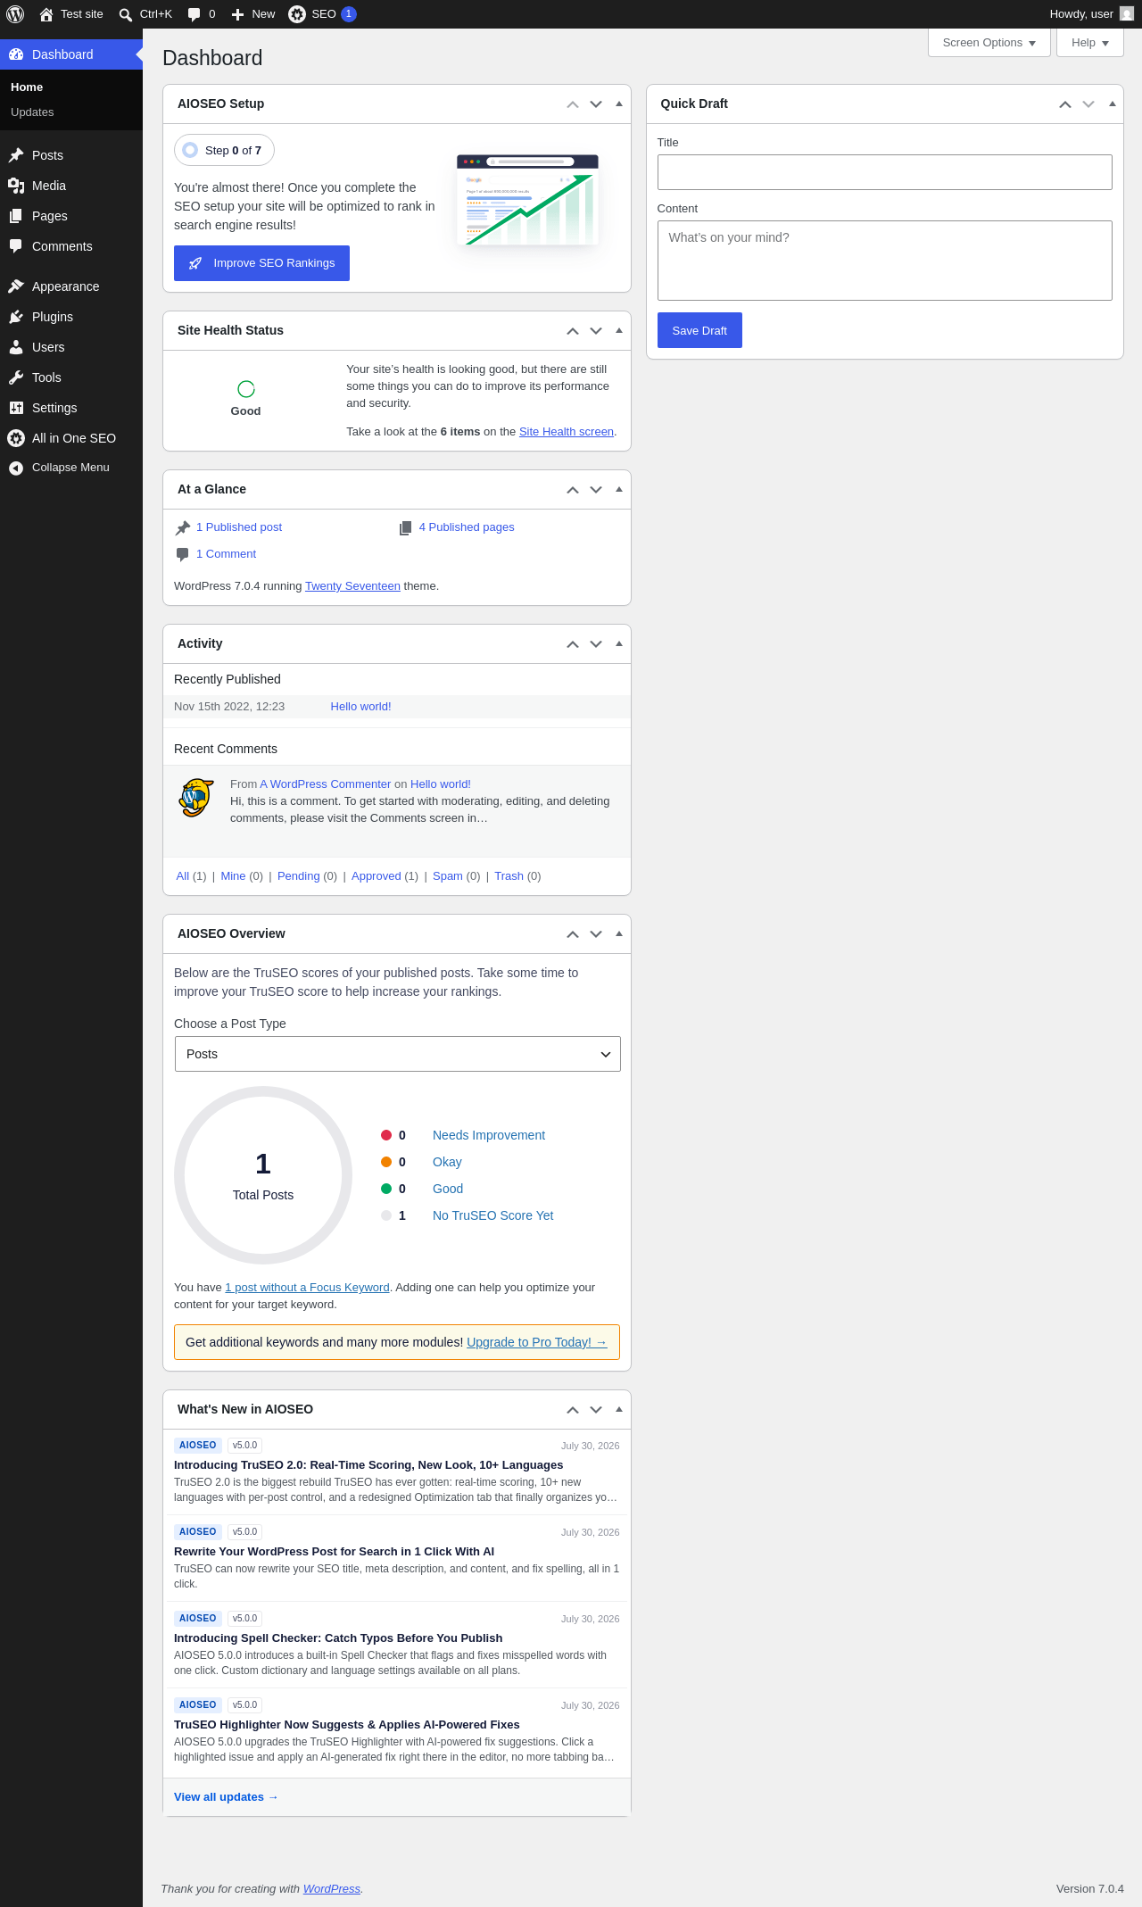1142x1907 pixels.
Task: Toggle the AIOSEO Overview panel
Action: (619, 934)
